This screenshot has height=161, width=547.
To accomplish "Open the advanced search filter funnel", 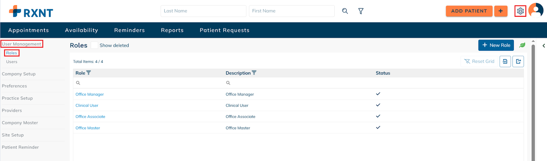I will click(x=361, y=11).
